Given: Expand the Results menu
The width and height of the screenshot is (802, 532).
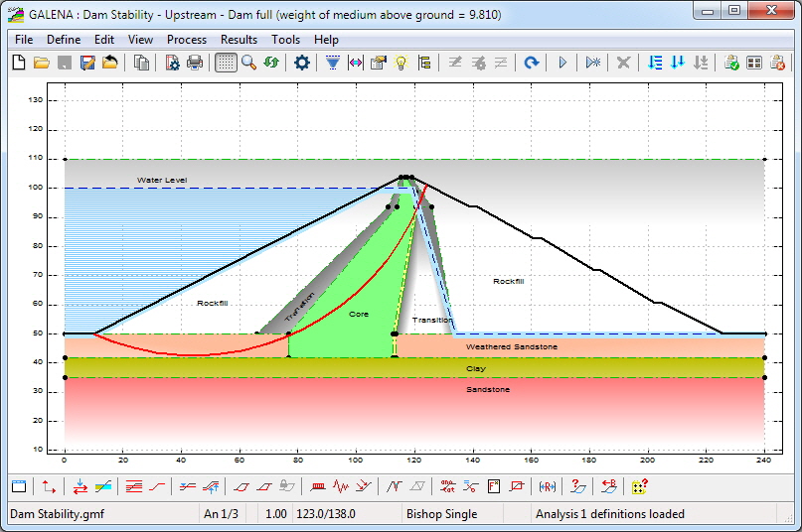Looking at the screenshot, I should point(239,40).
